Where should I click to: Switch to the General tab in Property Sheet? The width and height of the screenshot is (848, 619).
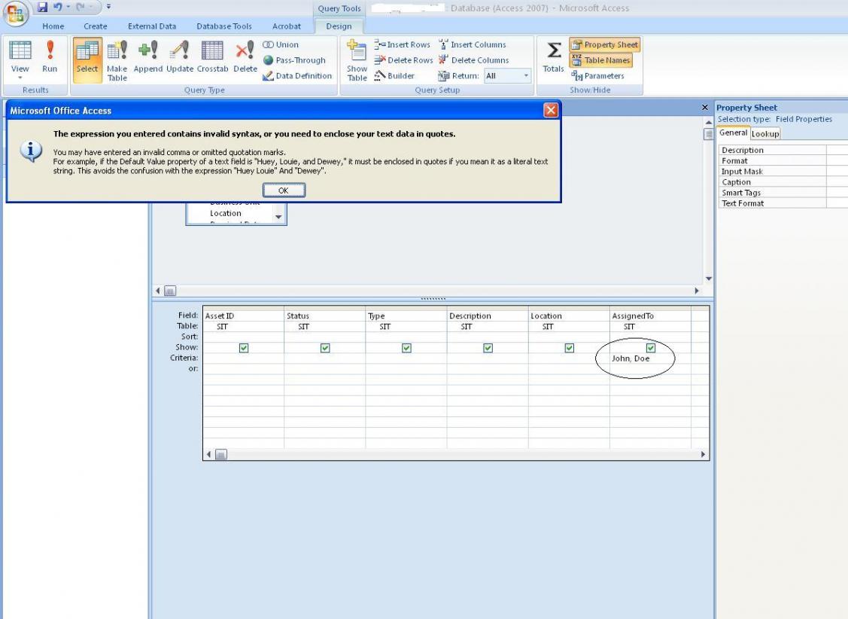click(x=733, y=133)
